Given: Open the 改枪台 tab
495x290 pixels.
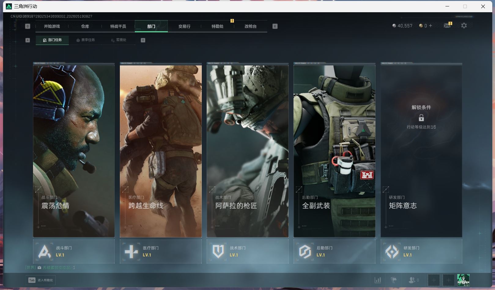Looking at the screenshot, I should [250, 26].
